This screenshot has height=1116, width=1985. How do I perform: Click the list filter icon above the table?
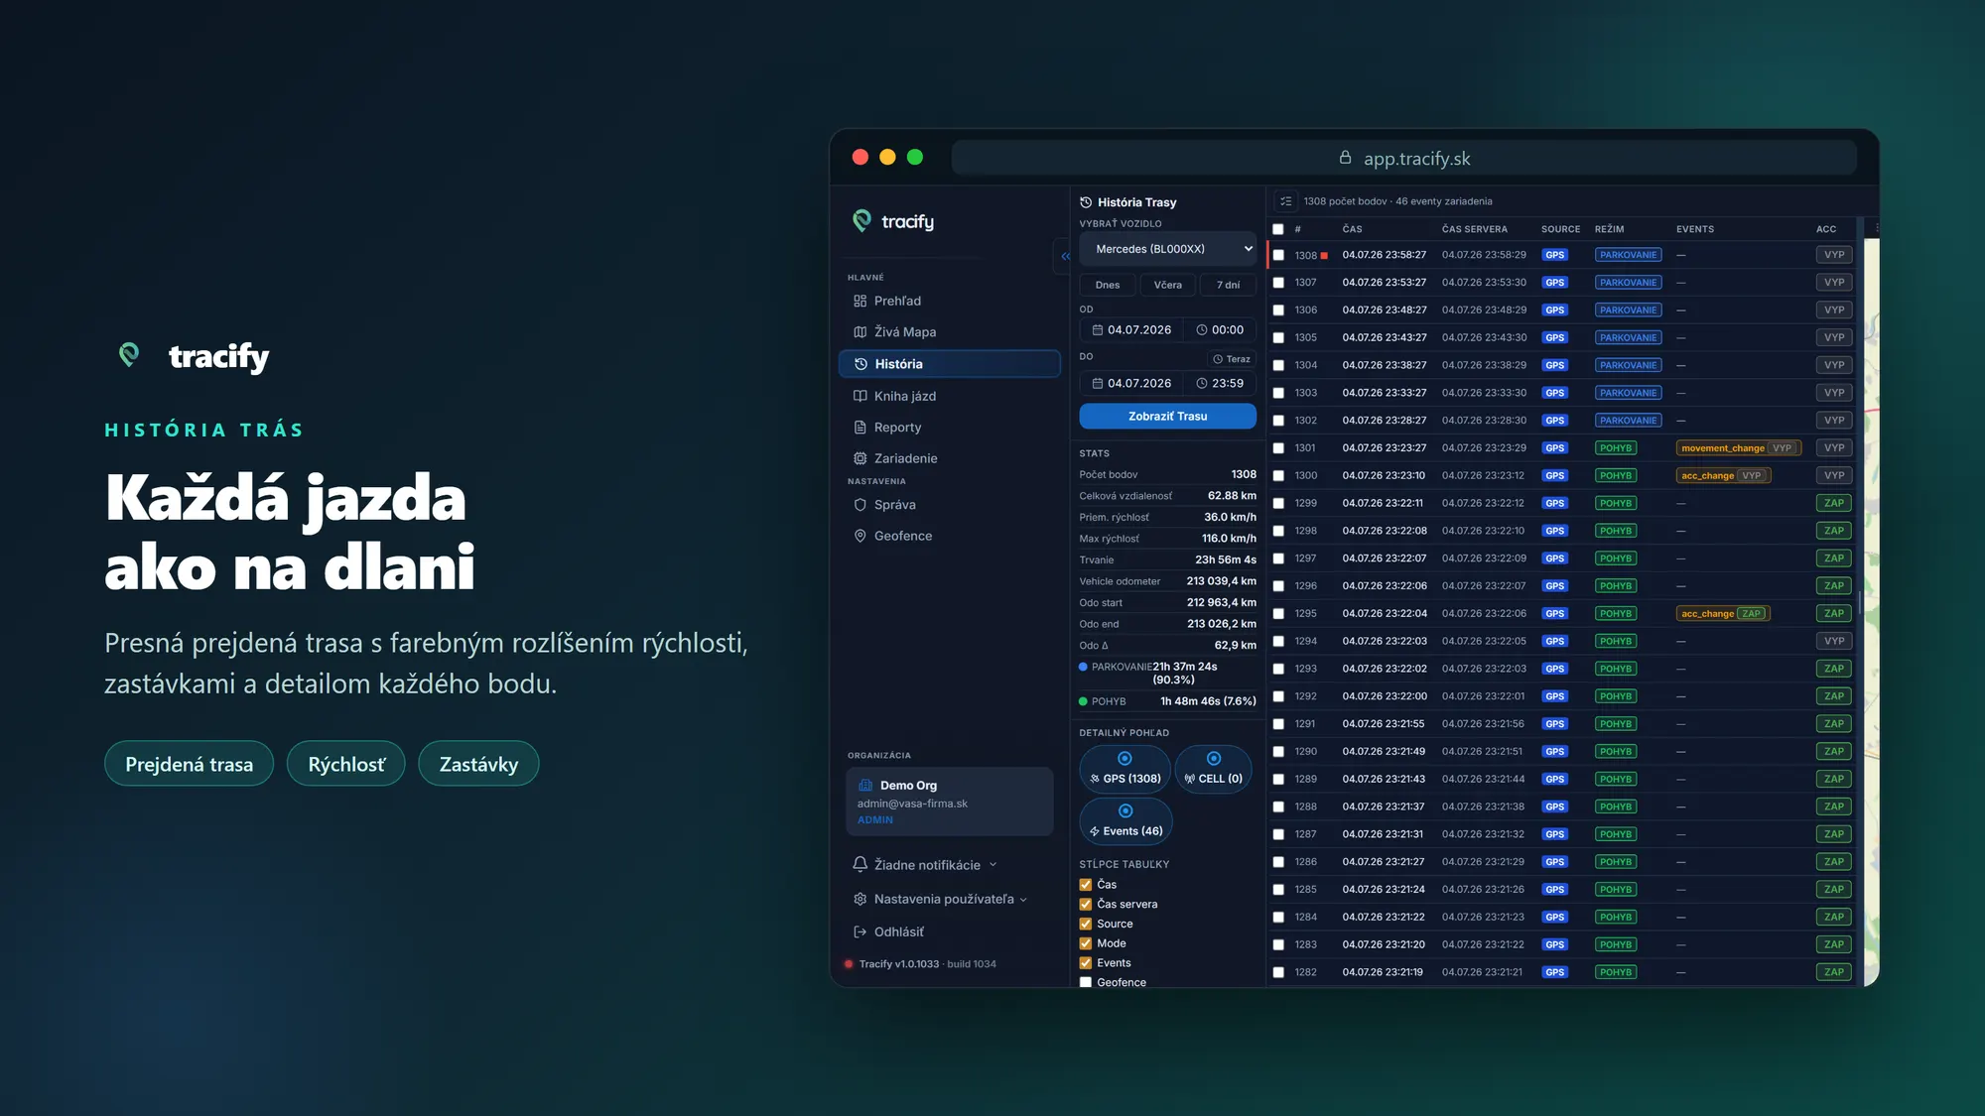(x=1285, y=201)
